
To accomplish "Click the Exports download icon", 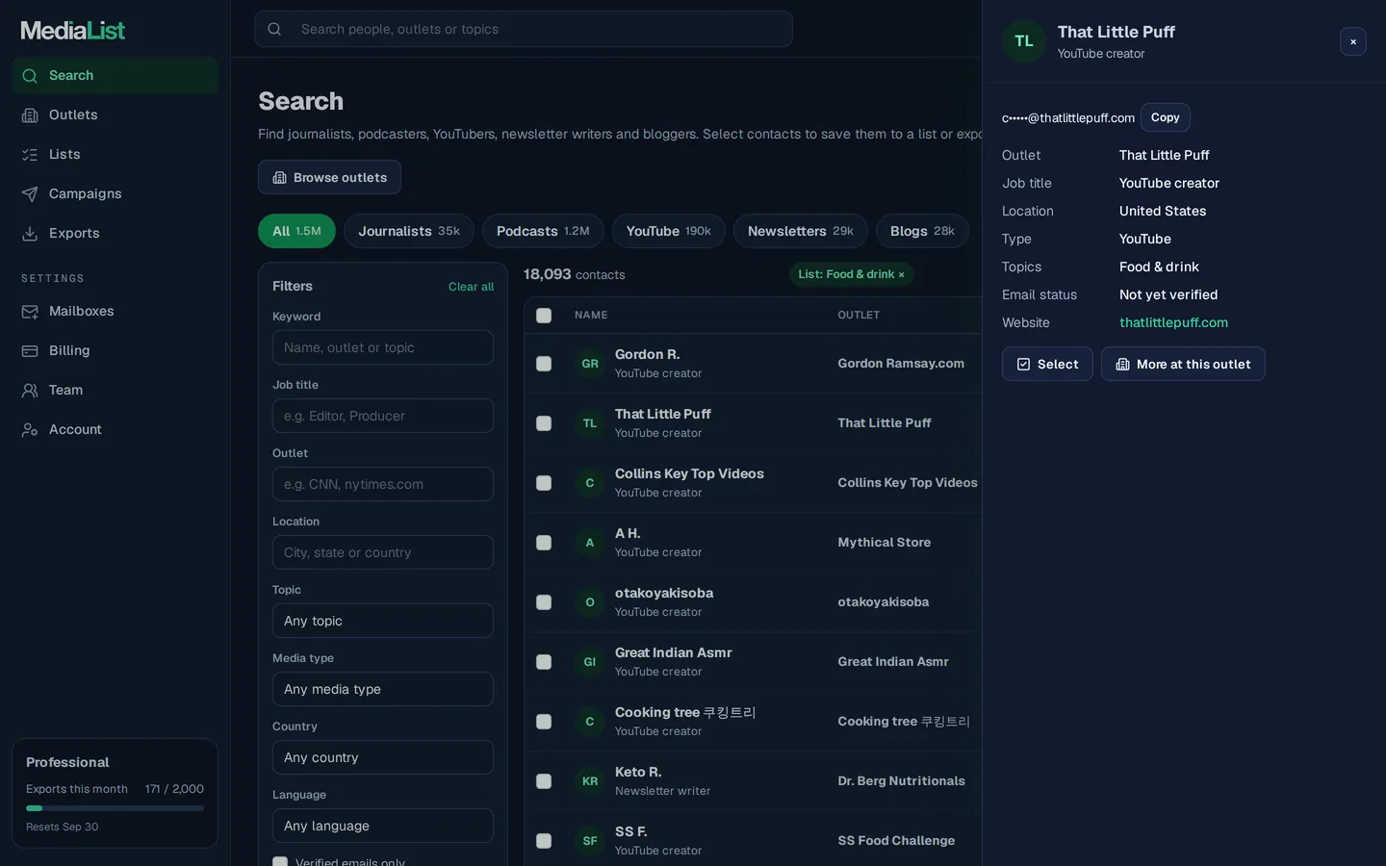I will (x=30, y=234).
